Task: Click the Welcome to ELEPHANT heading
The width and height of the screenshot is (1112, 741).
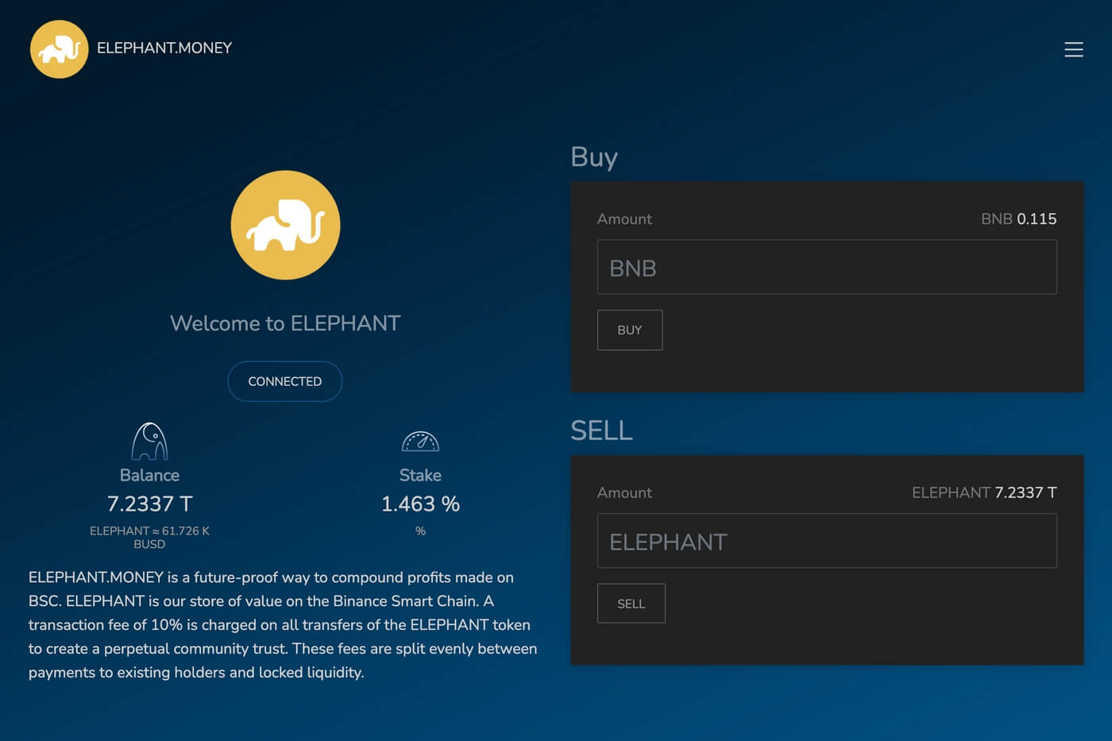Action: pyautogui.click(x=285, y=323)
